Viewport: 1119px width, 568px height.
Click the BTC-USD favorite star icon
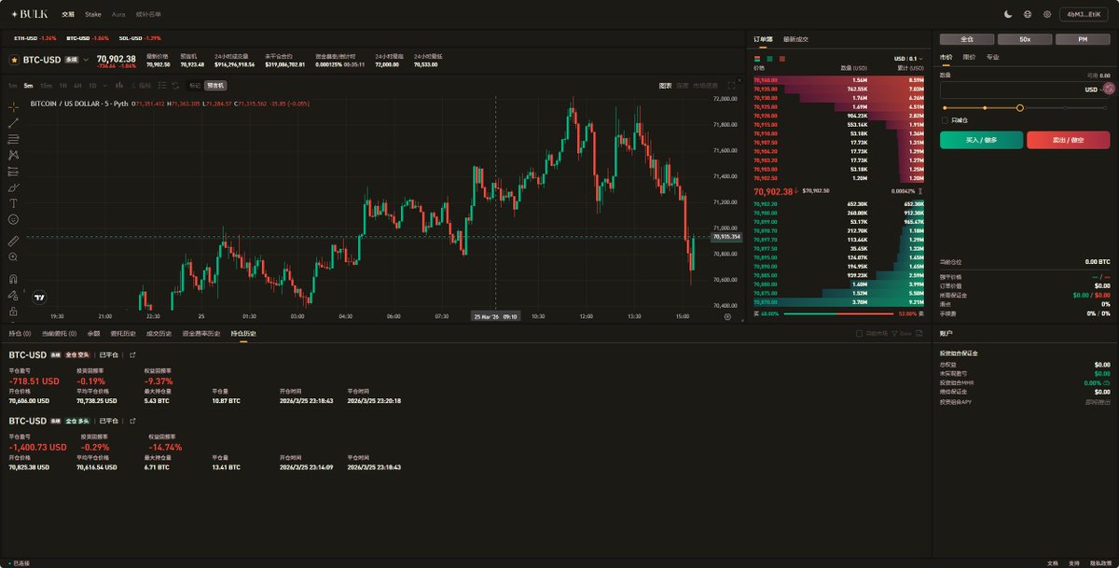coord(14,60)
